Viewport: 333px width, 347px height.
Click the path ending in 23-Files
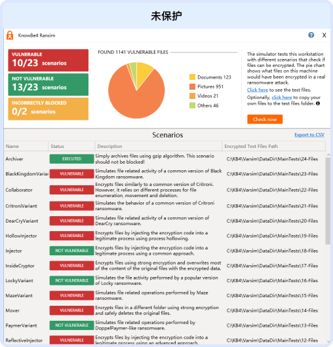(272, 174)
